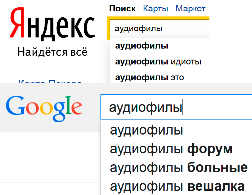Click the Яндекс logo
This screenshot has width=252, height=195.
[52, 25]
